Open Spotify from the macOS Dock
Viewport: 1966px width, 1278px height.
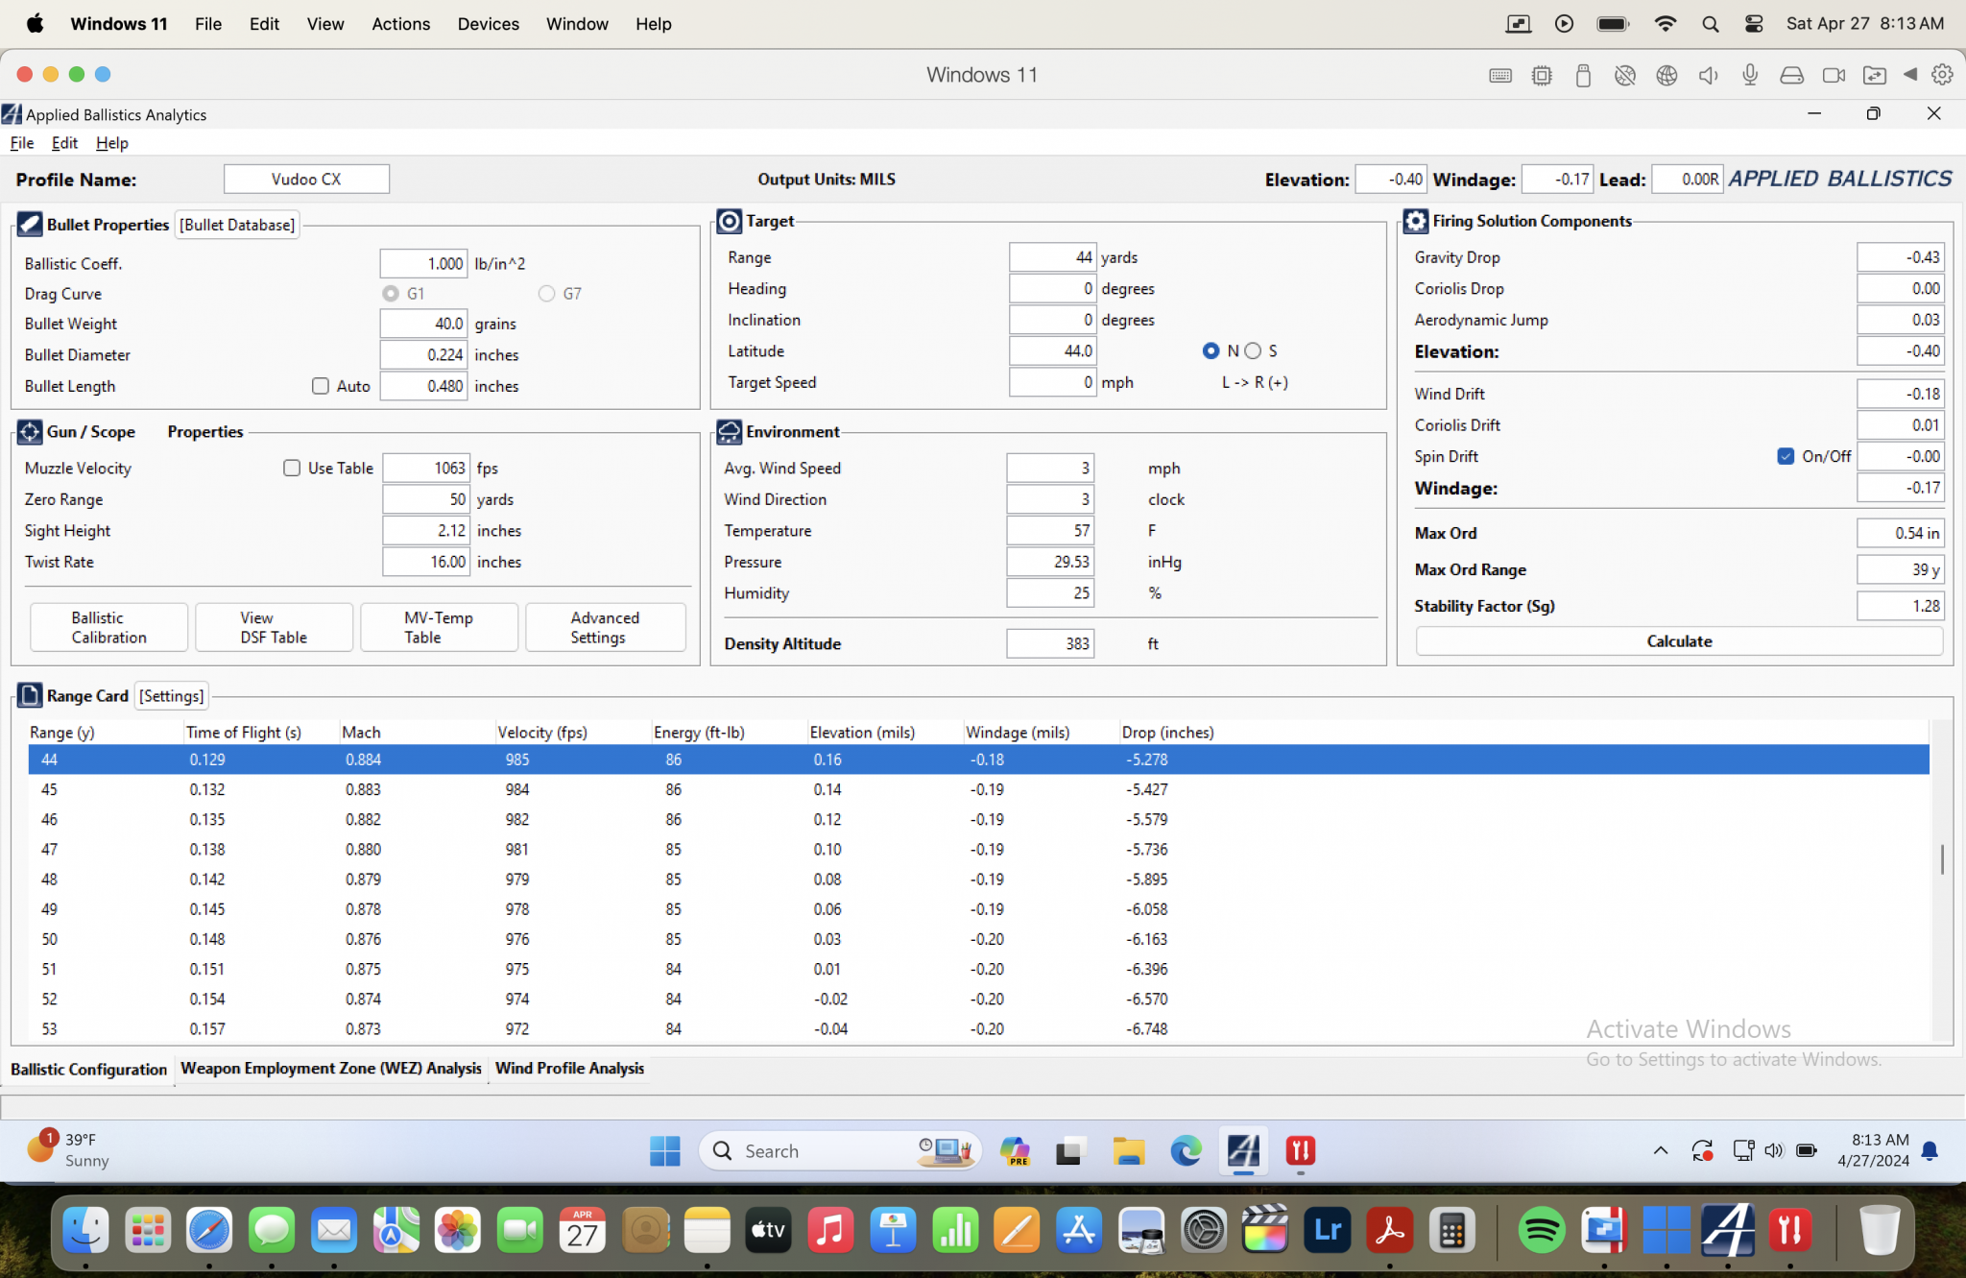point(1541,1230)
